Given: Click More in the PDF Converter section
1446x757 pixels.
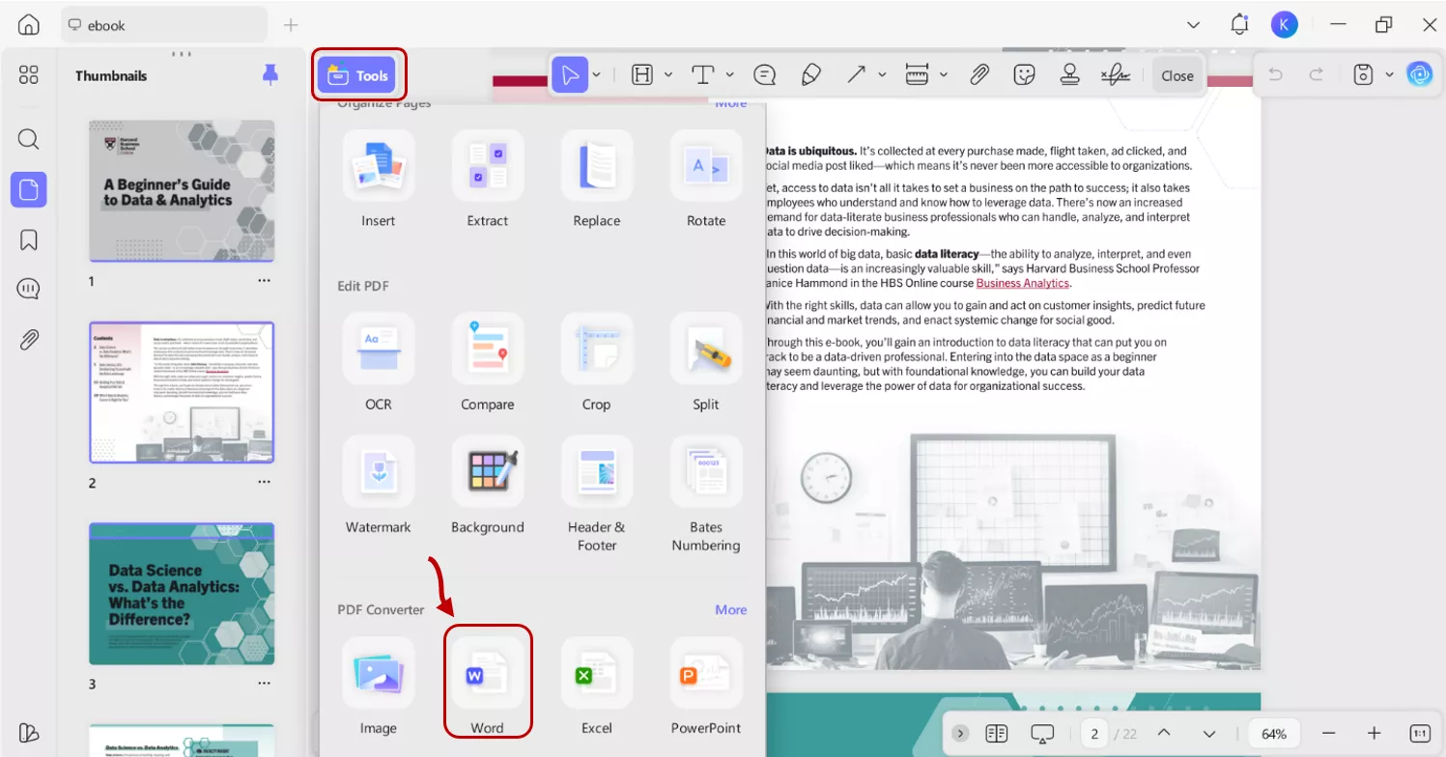Looking at the screenshot, I should click(731, 609).
